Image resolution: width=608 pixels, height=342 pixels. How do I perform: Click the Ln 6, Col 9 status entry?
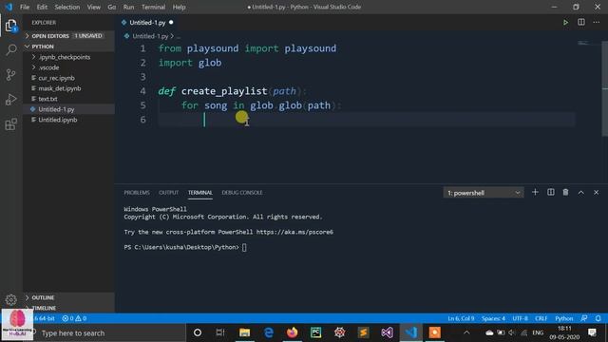(x=461, y=318)
